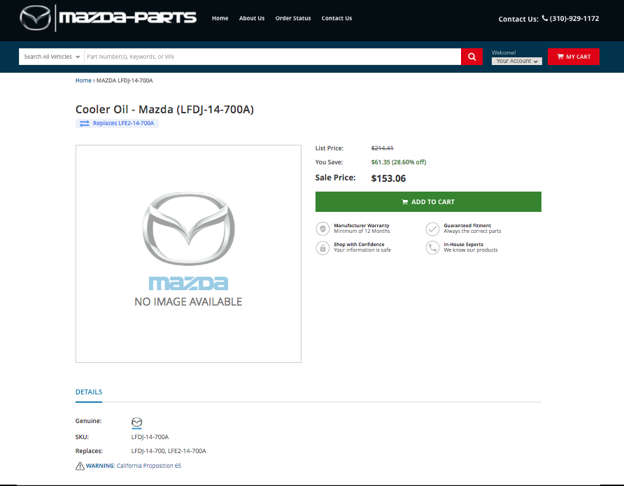This screenshot has height=486, width=624.
Task: Click the green Add to Cart button
Action: coord(428,201)
